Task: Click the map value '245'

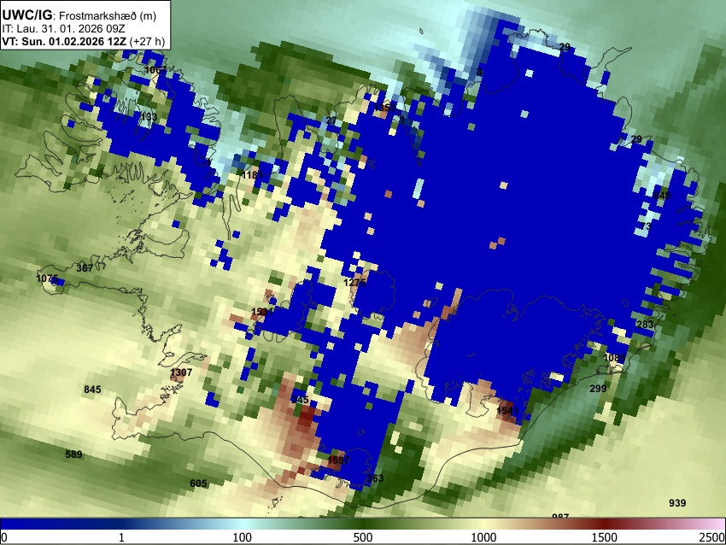Action: 300,400
